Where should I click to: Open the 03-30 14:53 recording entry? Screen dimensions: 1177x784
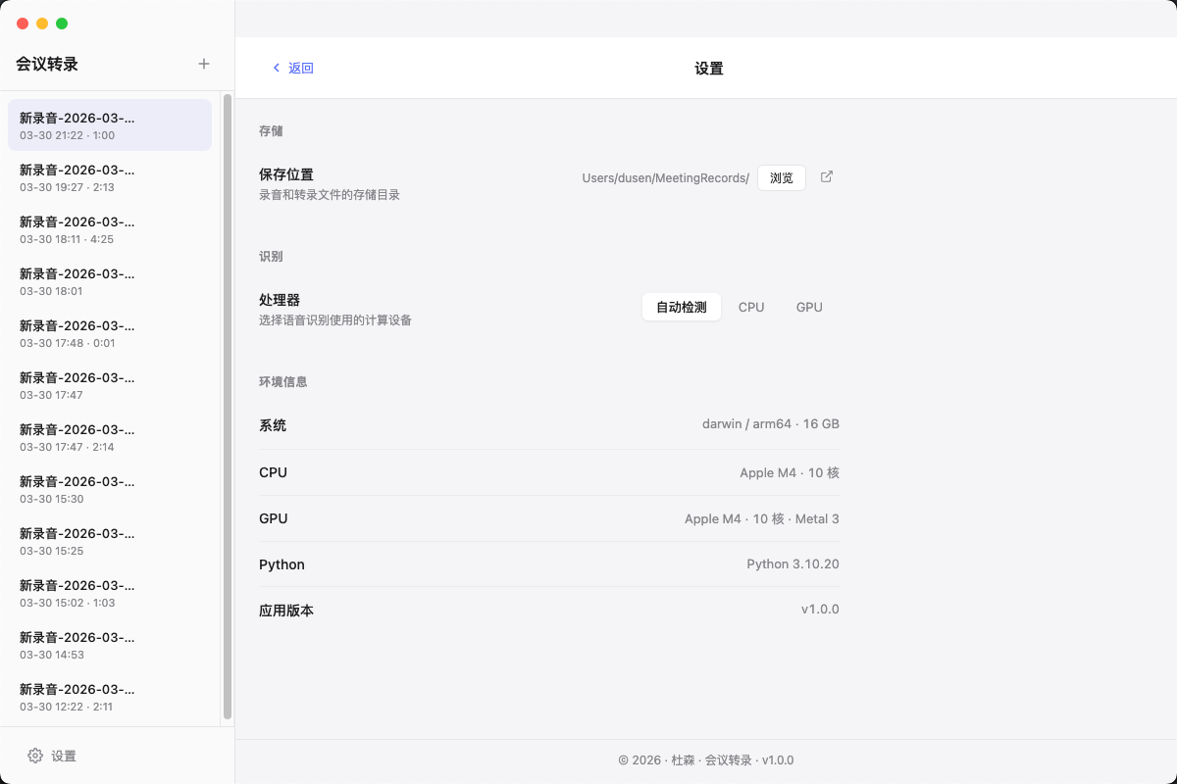click(x=108, y=645)
